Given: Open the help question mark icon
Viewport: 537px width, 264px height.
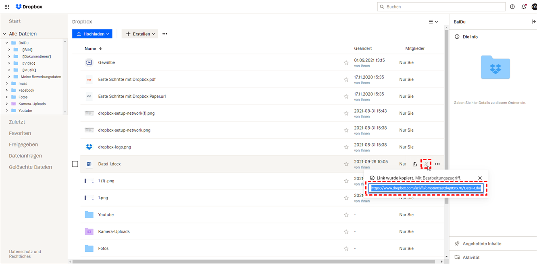Looking at the screenshot, I should pyautogui.click(x=512, y=7).
